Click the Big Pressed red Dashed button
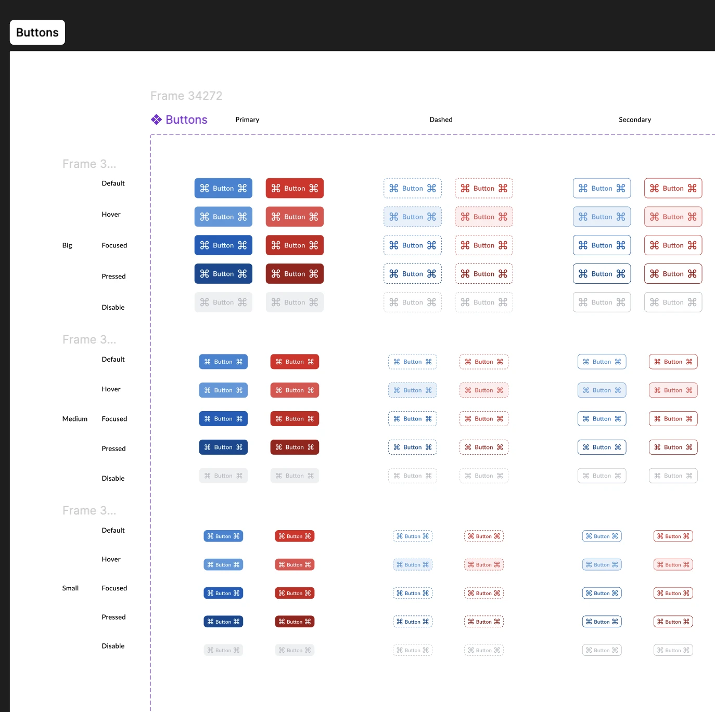 484,274
